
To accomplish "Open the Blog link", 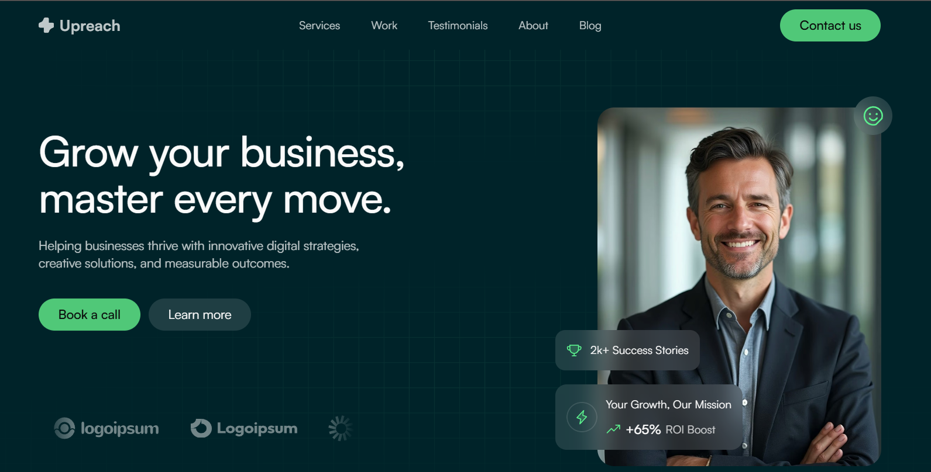I will pyautogui.click(x=590, y=26).
